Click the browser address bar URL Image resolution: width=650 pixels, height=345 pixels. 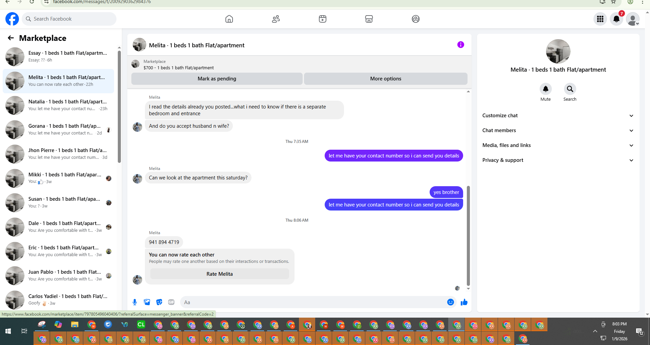[102, 2]
